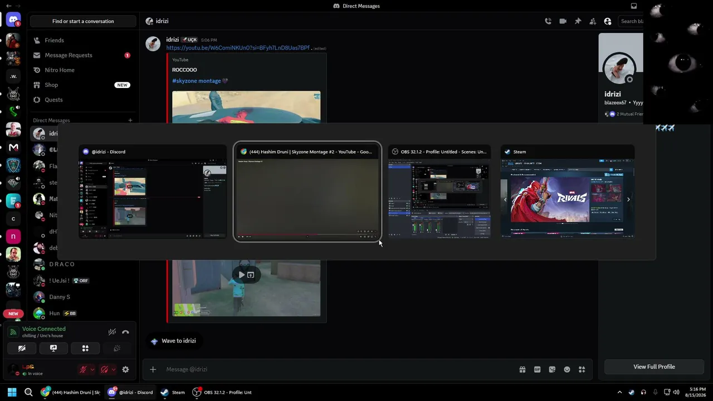The width and height of the screenshot is (713, 401).
Task: Open Danny S direct message
Action: tap(83, 297)
